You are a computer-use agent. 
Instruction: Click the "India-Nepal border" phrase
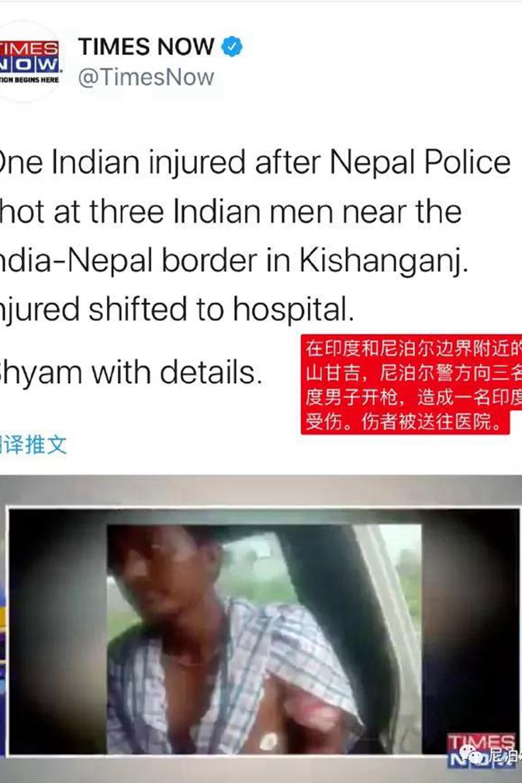(138, 260)
